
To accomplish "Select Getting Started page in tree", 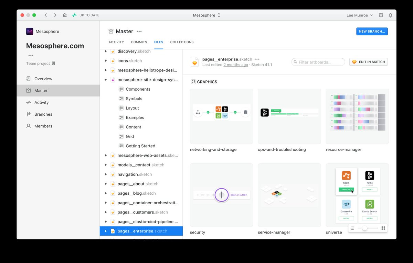I will click(x=141, y=146).
